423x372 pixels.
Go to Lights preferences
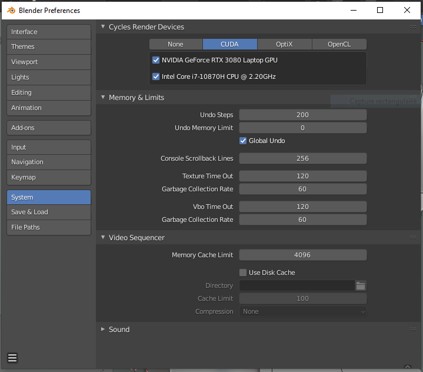click(49, 78)
